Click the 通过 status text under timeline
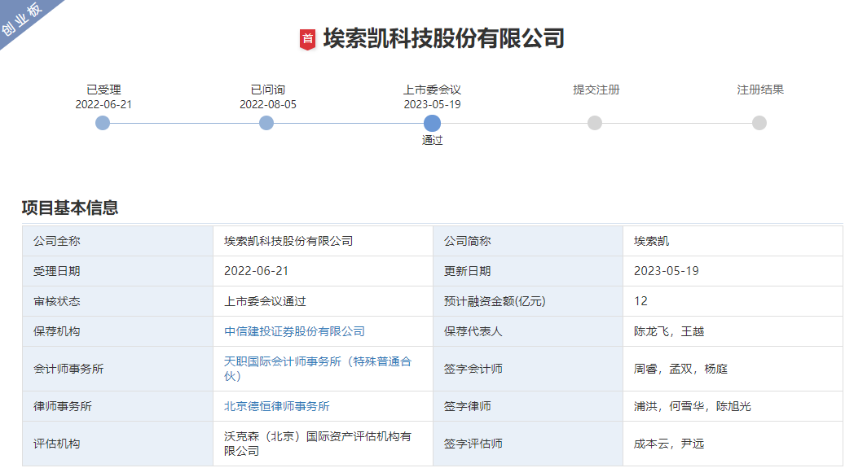 pos(432,140)
